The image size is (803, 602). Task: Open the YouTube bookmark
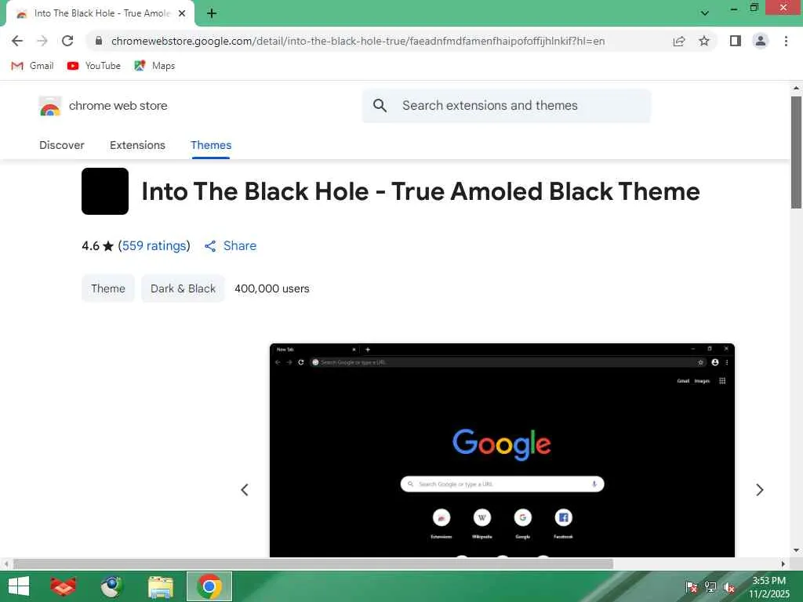click(x=94, y=66)
